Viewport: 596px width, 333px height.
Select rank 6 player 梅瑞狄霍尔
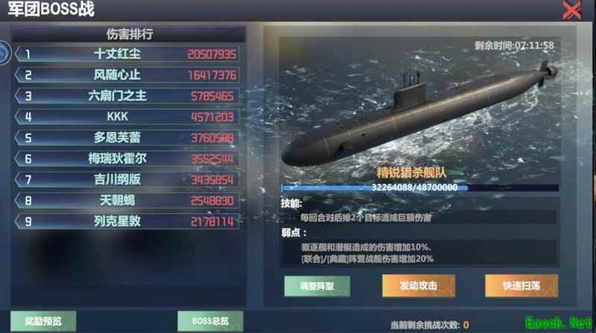127,159
